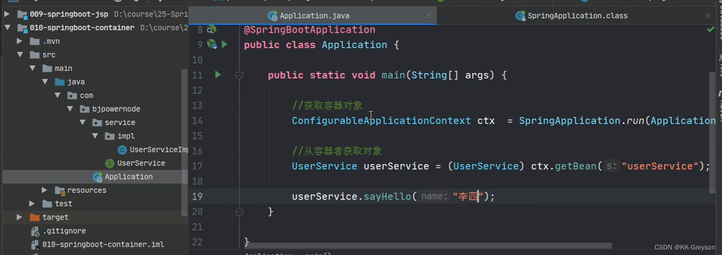Collapse the src folder
The image size is (722, 255).
point(20,54)
